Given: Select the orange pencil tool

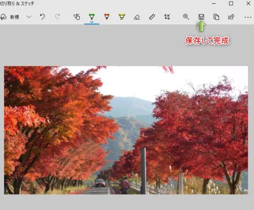Looking at the screenshot, I should tap(107, 17).
